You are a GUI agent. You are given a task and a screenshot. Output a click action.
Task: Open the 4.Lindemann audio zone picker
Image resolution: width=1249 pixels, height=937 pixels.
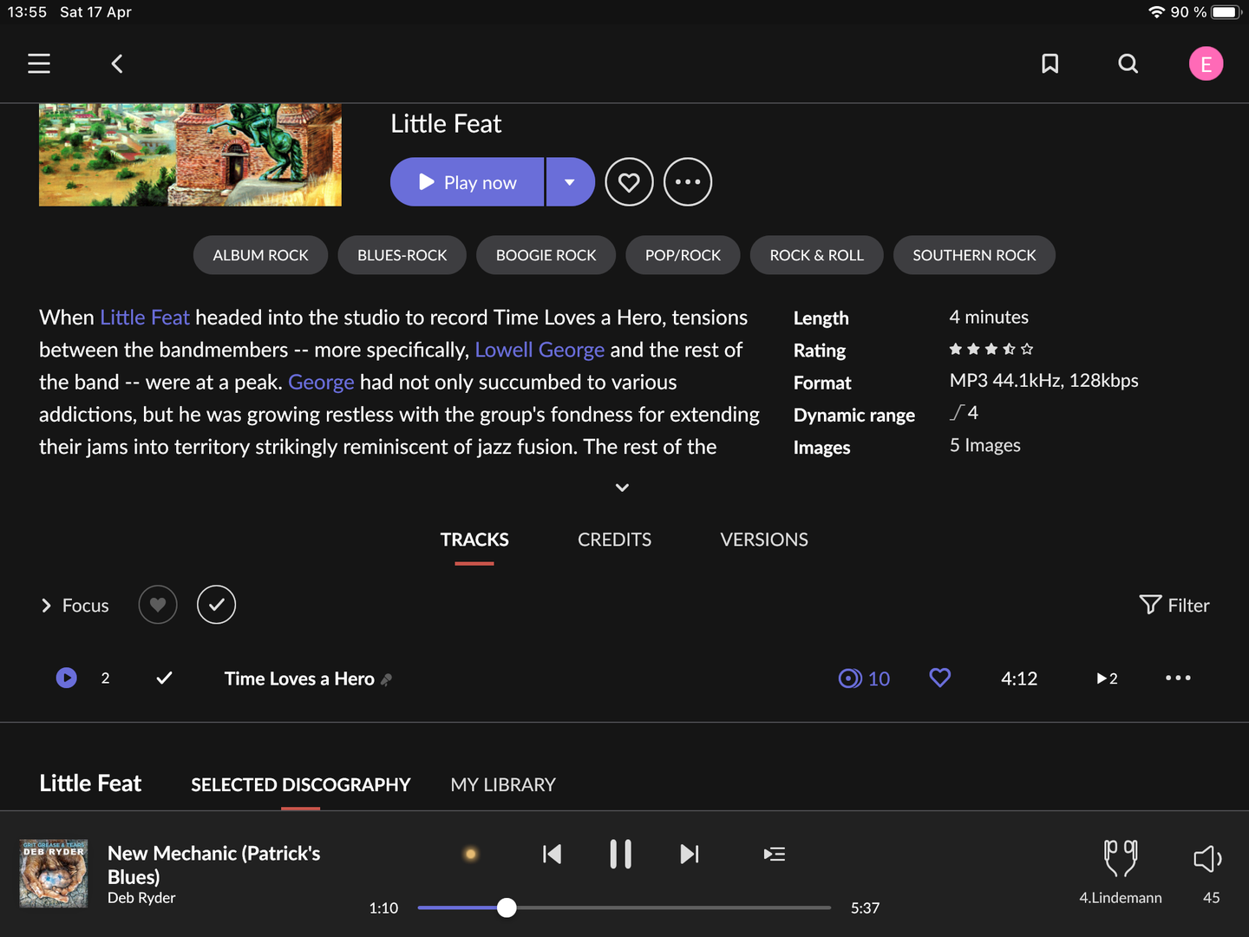pyautogui.click(x=1120, y=872)
